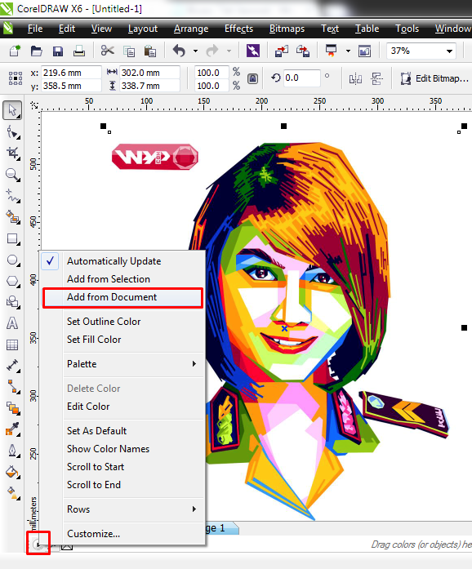The width and height of the screenshot is (472, 569).
Task: Expand the Palette submenu
Action: coord(122,364)
